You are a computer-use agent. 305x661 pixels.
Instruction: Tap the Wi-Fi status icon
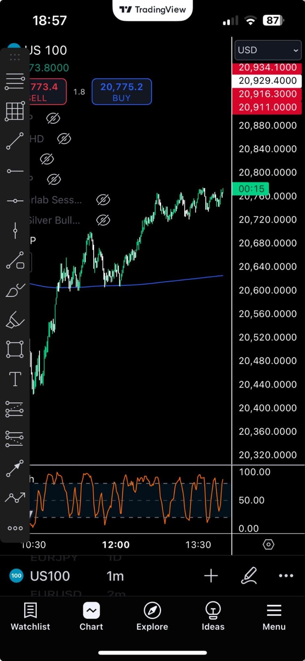(251, 21)
